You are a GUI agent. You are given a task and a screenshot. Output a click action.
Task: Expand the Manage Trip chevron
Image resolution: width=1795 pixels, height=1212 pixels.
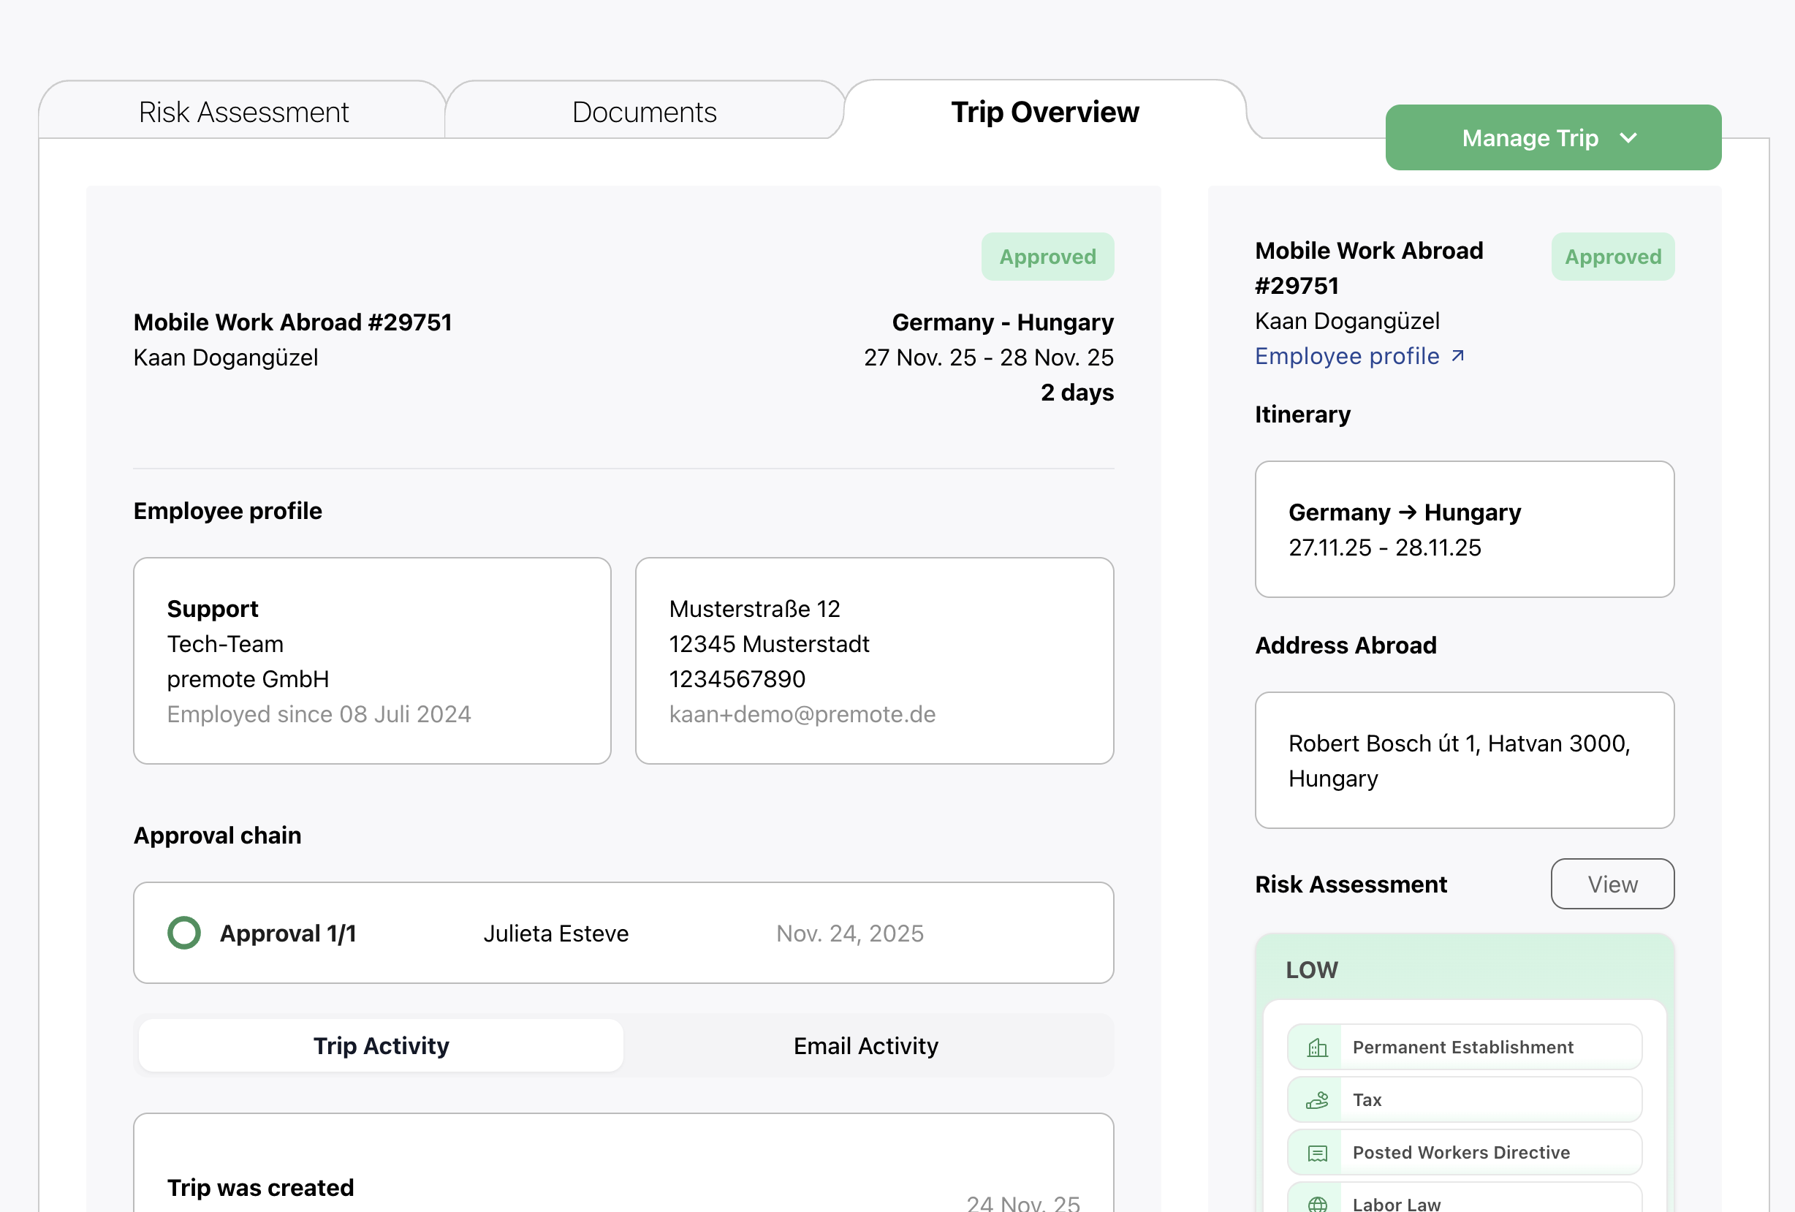1629,138
